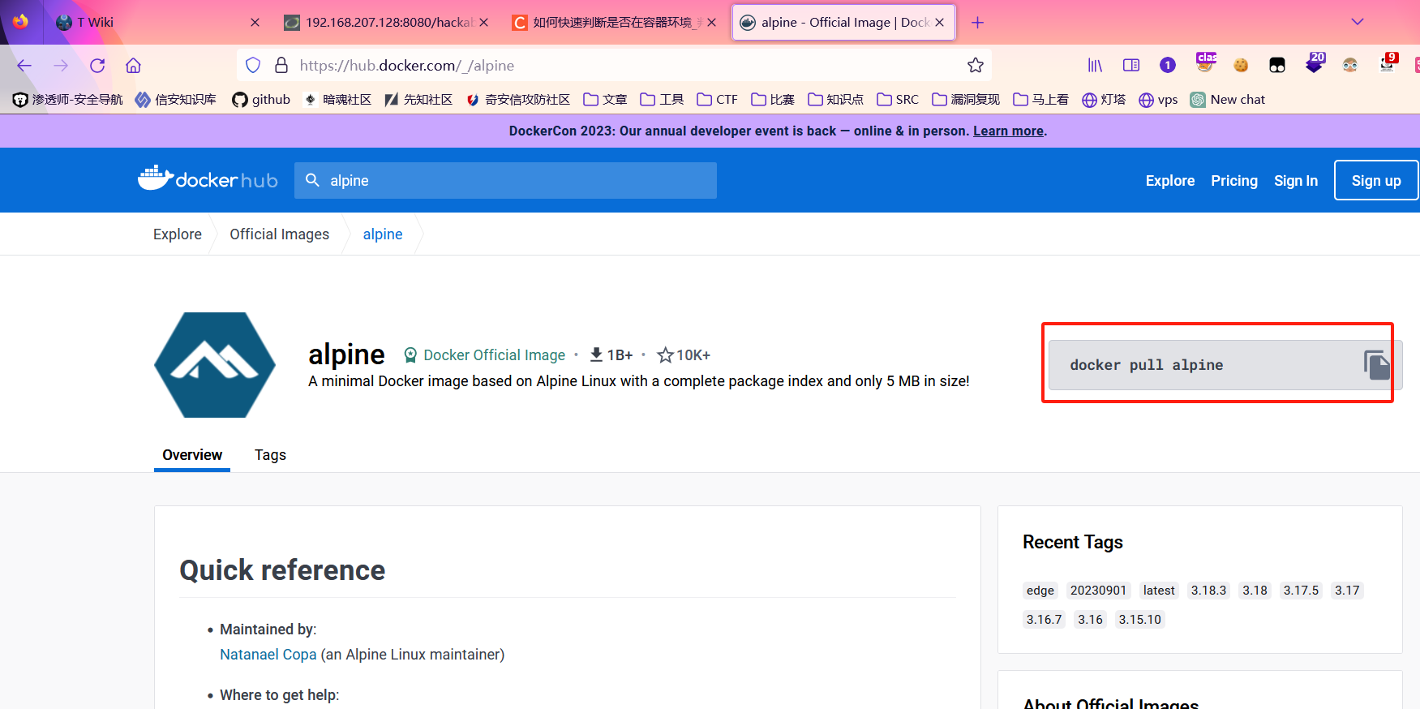Click the Docker Hub search field

tap(505, 180)
